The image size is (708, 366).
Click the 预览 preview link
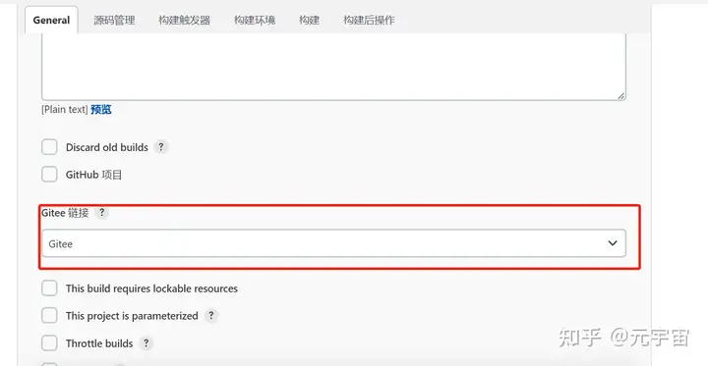(101, 110)
